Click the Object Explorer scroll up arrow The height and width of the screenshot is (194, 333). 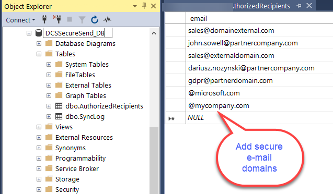coord(154,33)
